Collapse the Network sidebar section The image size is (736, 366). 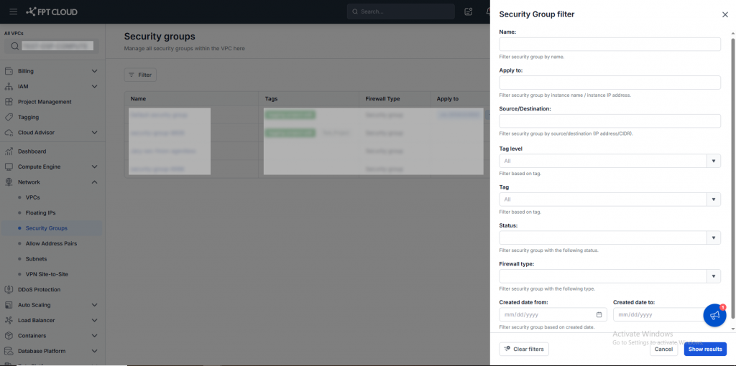point(94,182)
